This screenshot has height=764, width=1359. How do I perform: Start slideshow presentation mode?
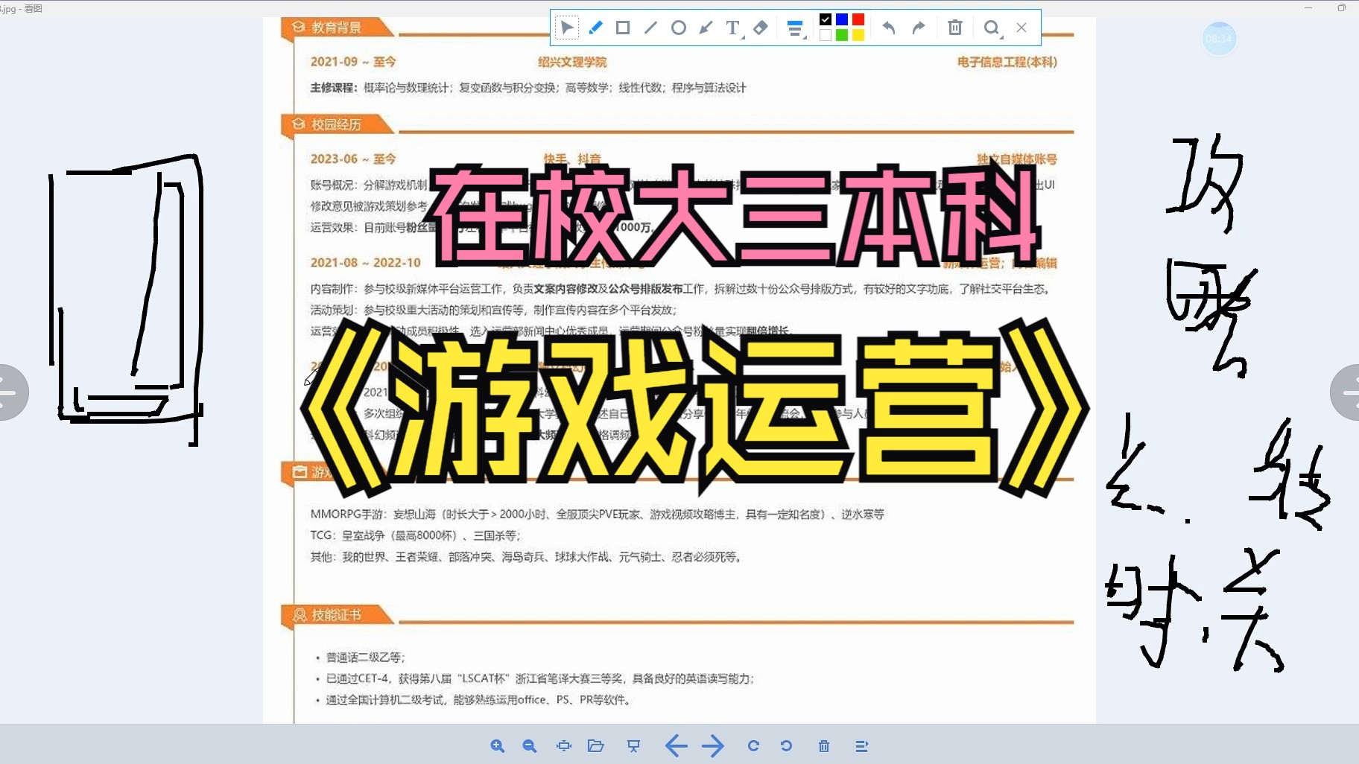pyautogui.click(x=634, y=746)
